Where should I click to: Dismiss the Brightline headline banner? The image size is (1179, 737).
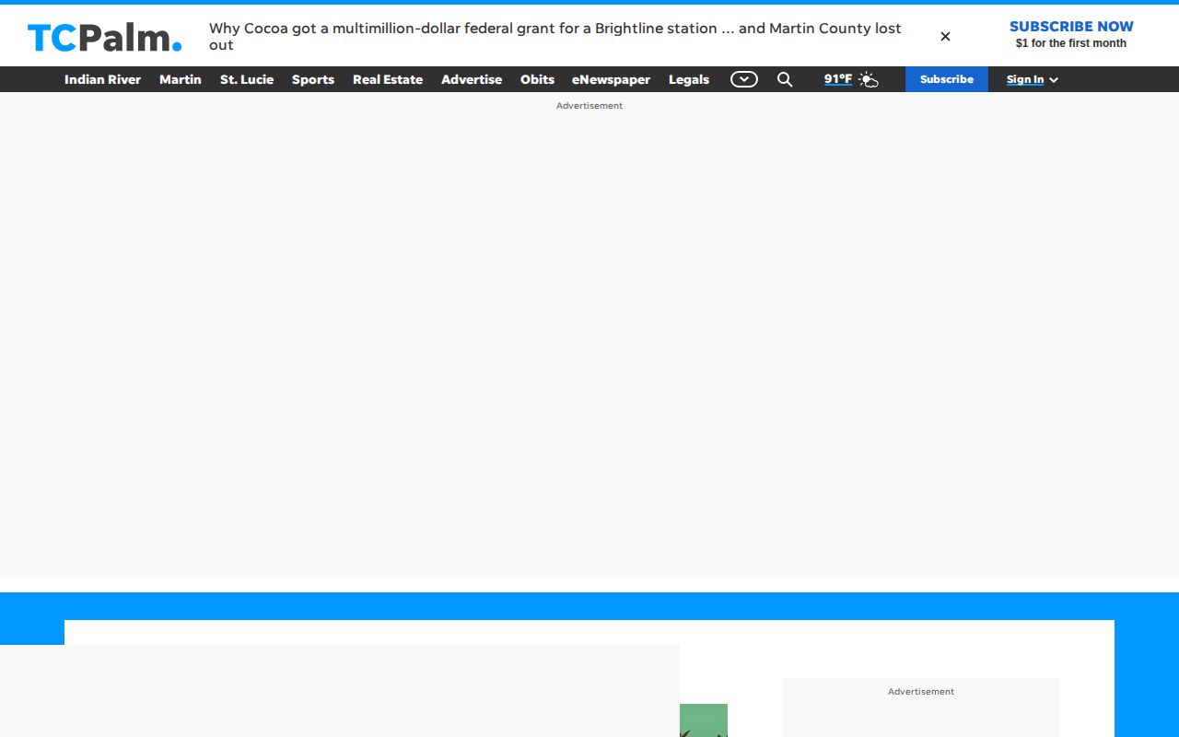point(945,37)
